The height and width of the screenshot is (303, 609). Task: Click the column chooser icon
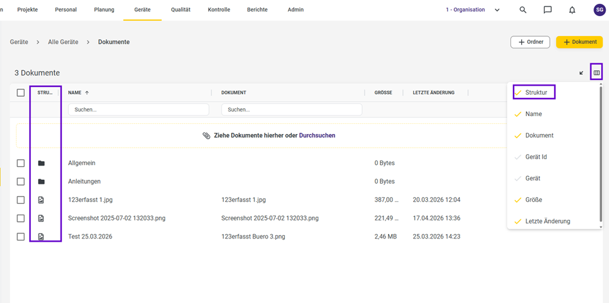coord(597,73)
